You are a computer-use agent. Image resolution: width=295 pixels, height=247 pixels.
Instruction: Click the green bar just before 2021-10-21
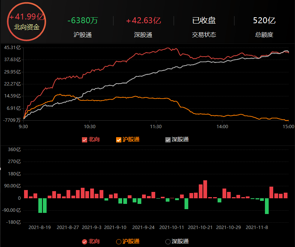[x=186, y=203]
